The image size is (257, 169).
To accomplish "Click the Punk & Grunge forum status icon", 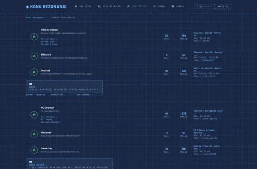I will pyautogui.click(x=34, y=37).
